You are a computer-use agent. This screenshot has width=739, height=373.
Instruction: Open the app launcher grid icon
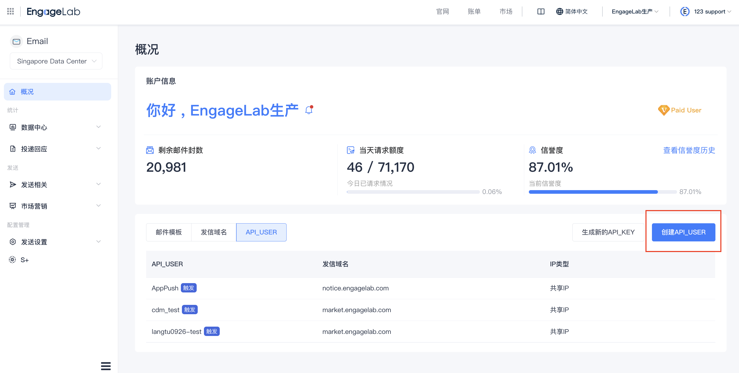pos(10,11)
